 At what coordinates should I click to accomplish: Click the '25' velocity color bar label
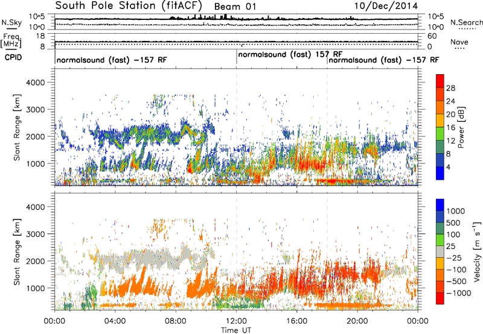(x=450, y=246)
